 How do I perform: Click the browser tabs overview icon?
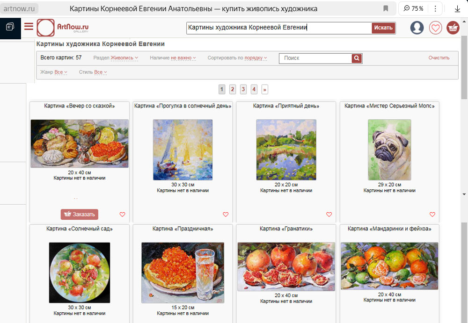coord(10,27)
